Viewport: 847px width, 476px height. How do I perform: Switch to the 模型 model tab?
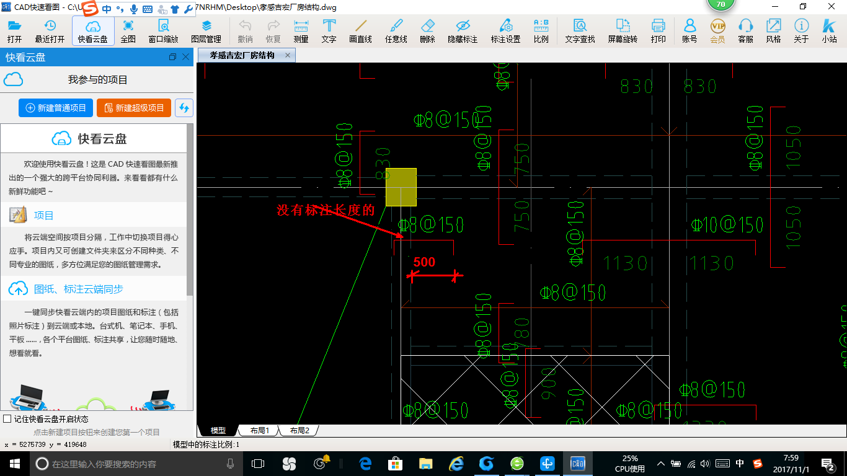tap(218, 430)
